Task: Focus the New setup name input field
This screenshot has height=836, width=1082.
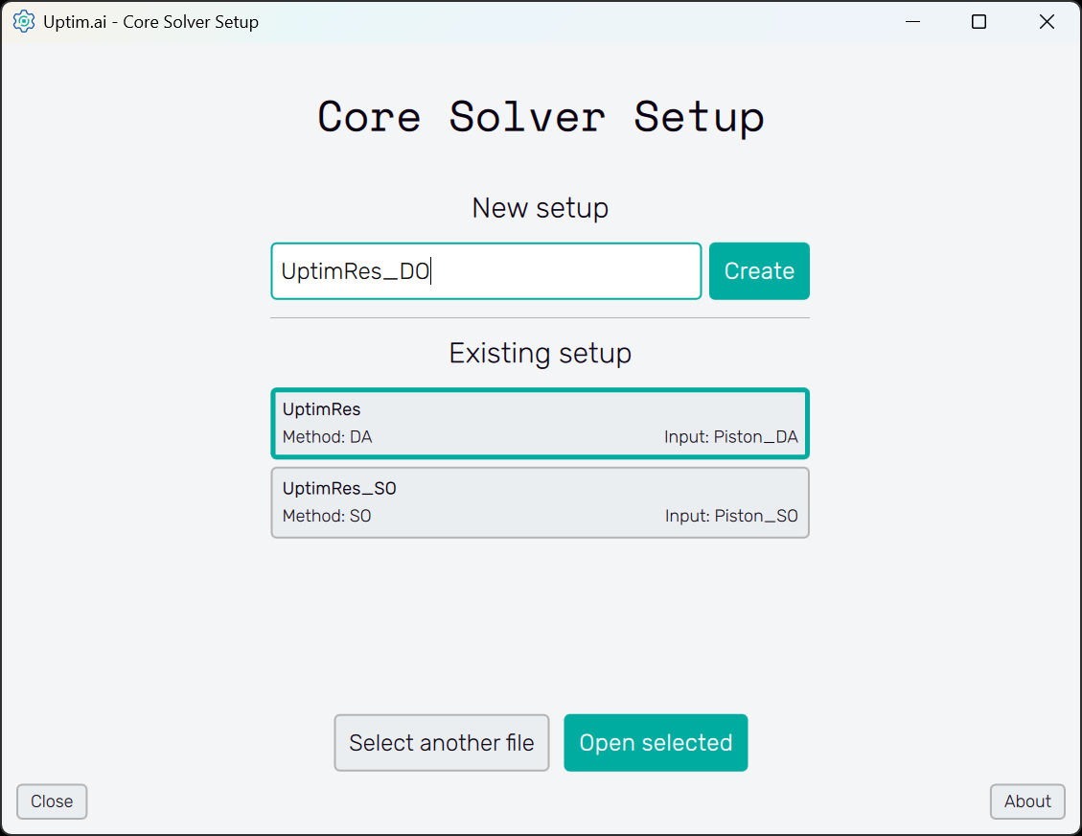Action: click(x=486, y=271)
